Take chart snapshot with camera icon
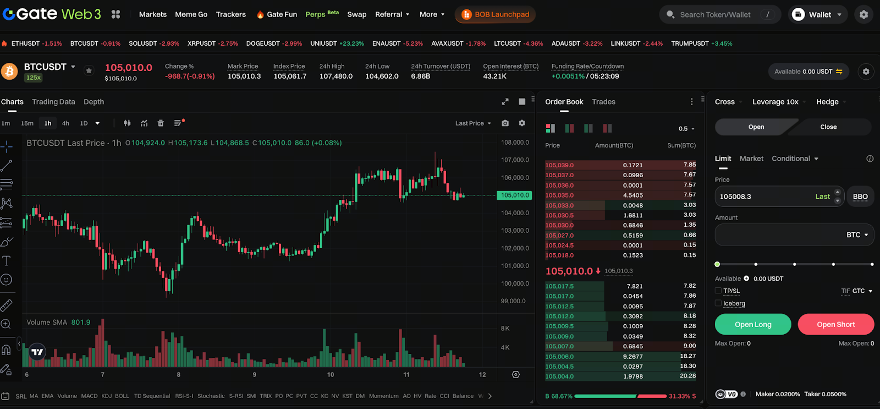The height and width of the screenshot is (409, 880). click(505, 123)
